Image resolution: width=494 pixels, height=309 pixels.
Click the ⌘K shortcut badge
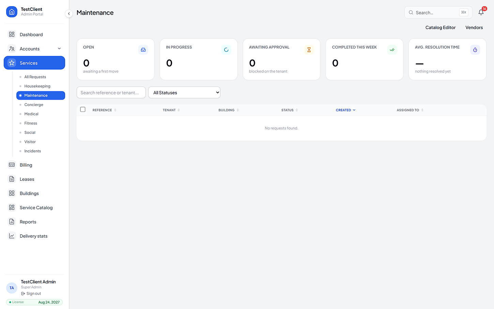[x=464, y=13]
